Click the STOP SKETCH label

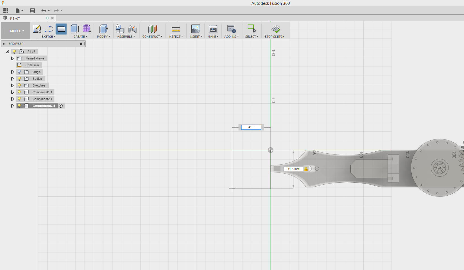pyautogui.click(x=275, y=37)
